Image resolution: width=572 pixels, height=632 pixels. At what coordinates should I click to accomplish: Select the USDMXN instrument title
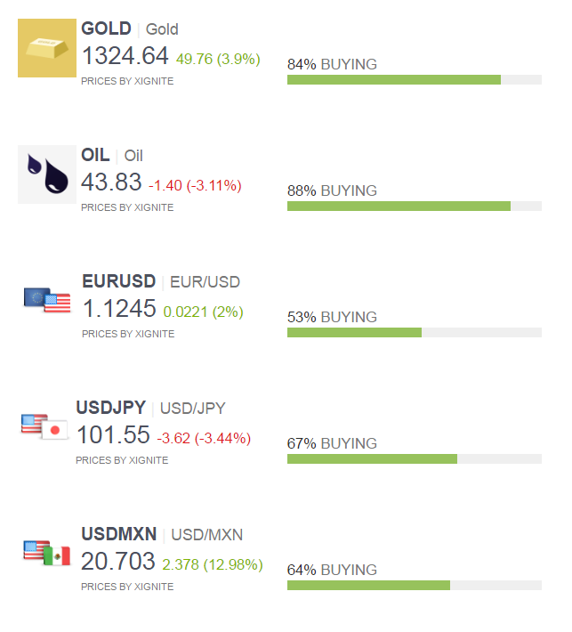[x=119, y=534]
